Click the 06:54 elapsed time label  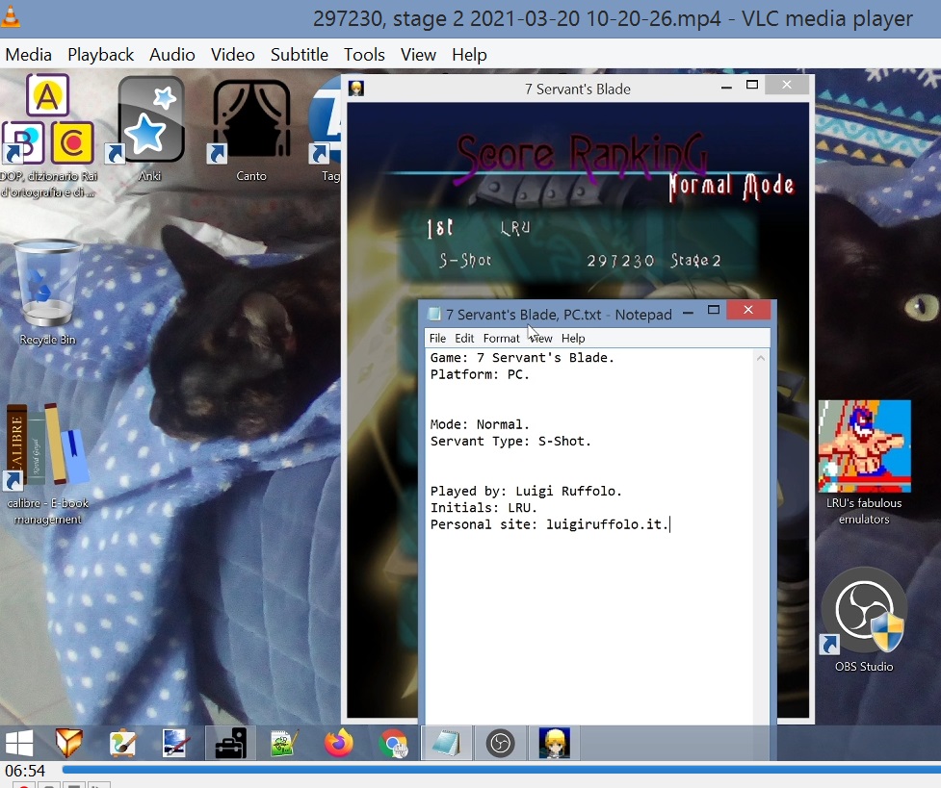click(x=25, y=771)
